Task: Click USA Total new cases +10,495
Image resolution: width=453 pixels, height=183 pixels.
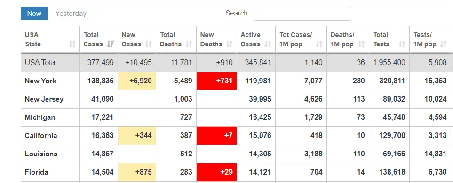Action: pos(138,62)
